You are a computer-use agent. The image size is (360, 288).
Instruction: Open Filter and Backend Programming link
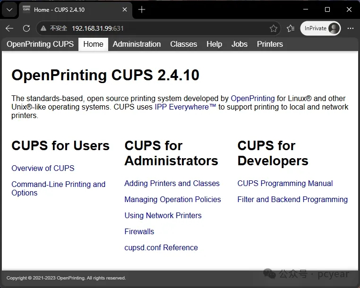point(292,199)
